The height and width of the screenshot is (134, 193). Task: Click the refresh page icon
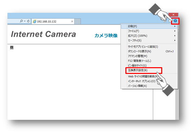coord(28,21)
